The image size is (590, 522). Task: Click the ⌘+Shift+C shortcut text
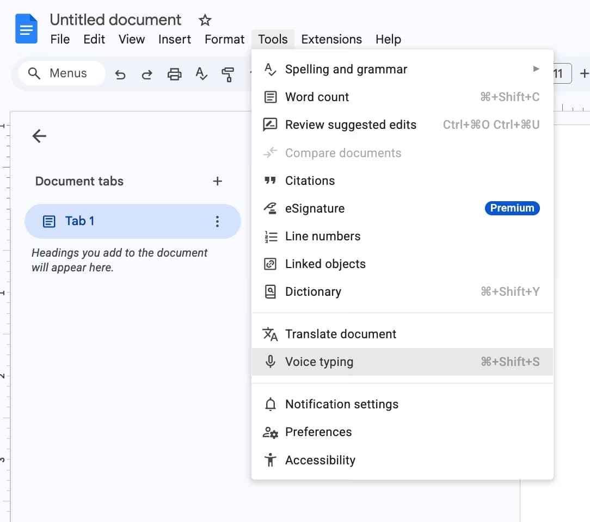(510, 97)
